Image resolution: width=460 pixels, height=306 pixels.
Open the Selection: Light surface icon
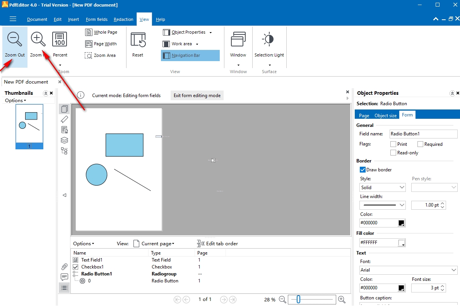pyautogui.click(x=268, y=39)
